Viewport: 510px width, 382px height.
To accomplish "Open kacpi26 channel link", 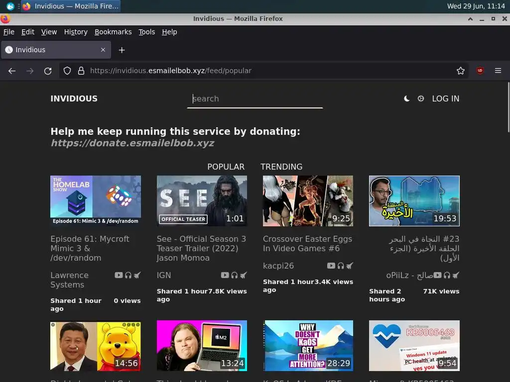I will click(x=278, y=266).
